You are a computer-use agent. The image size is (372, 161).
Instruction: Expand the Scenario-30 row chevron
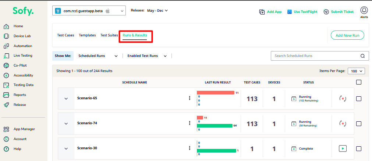point(66,149)
